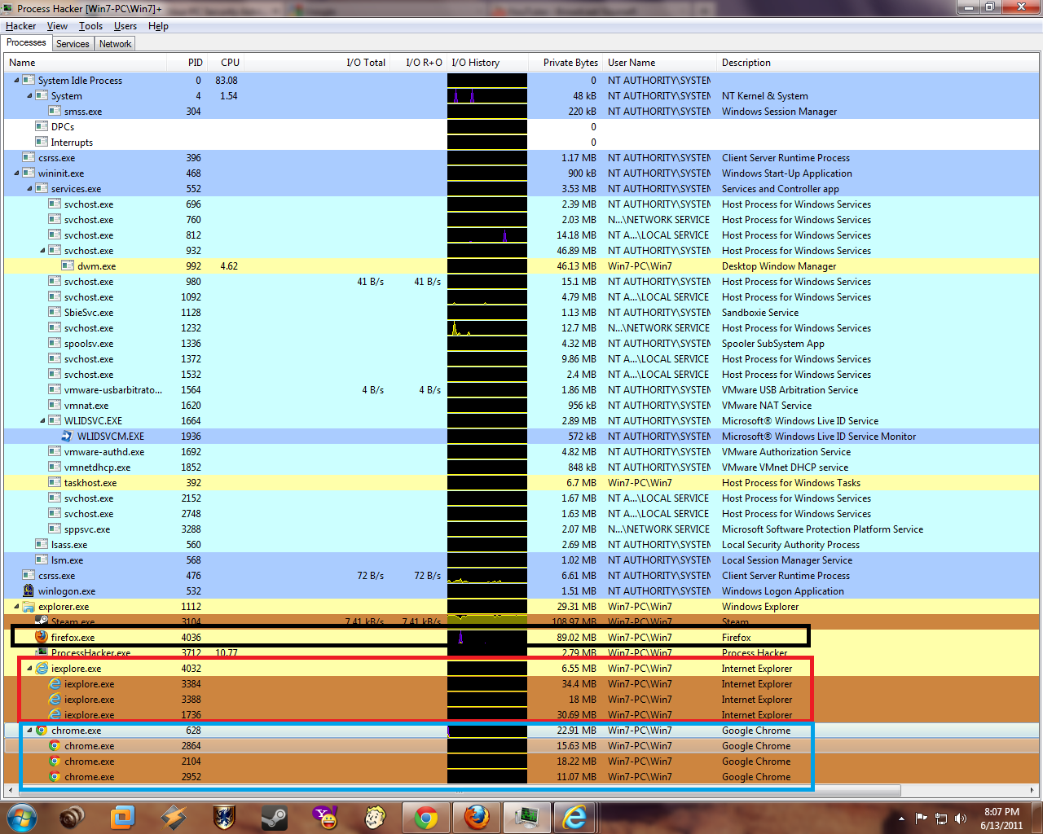
Task: Collapse the WLIDSVC.EXE tree node
Action: point(42,421)
